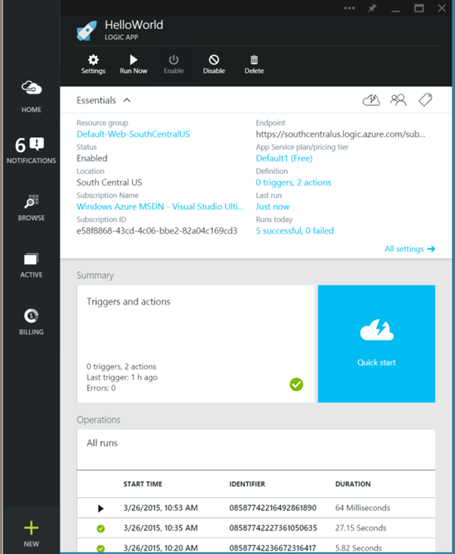The height and width of the screenshot is (554, 455).
Task: Click the '5 successful, 0 failed' link
Action: pyautogui.click(x=295, y=231)
